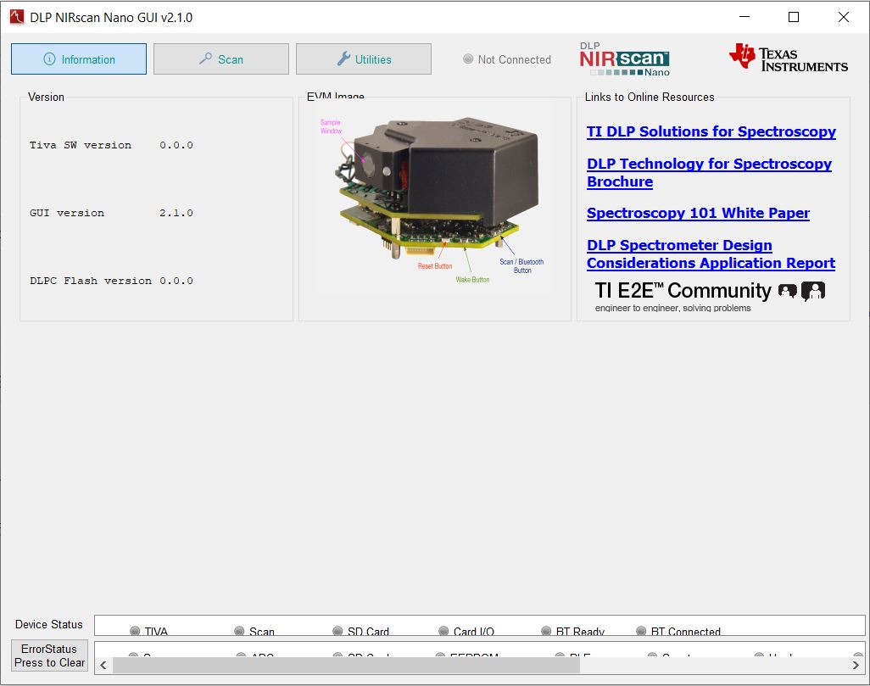Viewport: 870px width, 686px height.
Task: Open DLP Technology for Spectroscopy Brochure link
Action: click(x=709, y=173)
